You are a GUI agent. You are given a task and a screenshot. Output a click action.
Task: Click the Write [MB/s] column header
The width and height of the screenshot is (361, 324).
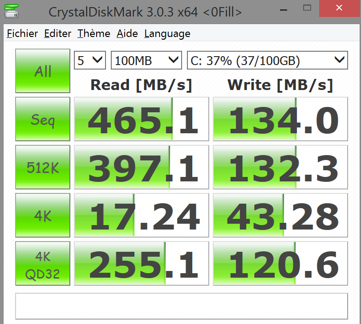(x=280, y=85)
